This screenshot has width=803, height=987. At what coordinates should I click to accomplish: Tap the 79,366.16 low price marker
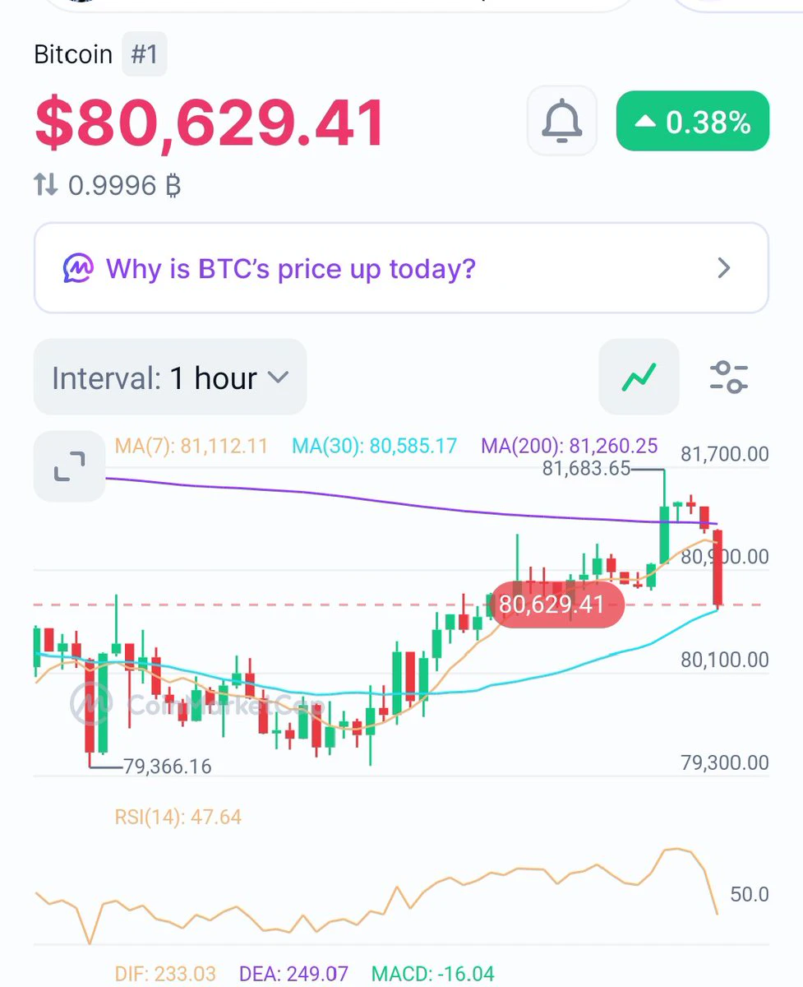[167, 767]
